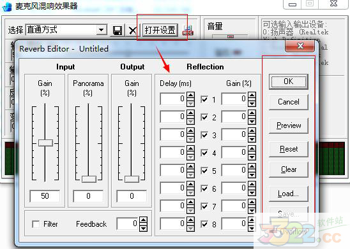Image resolution: width=350 pixels, height=249 pixels.
Task: Click the Panorama value field
Action: (x=88, y=196)
